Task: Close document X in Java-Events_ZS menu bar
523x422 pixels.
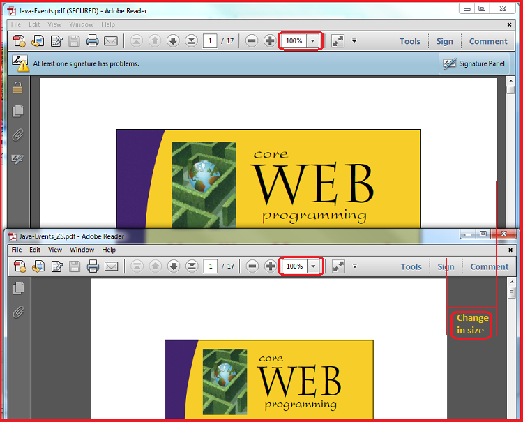Action: pyautogui.click(x=510, y=250)
